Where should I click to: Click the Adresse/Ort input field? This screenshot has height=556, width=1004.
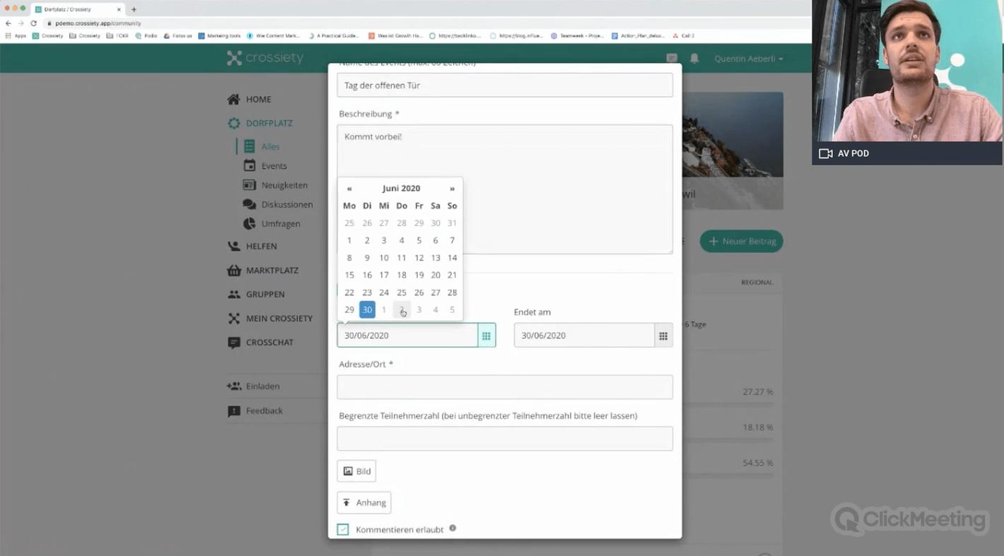[x=505, y=387]
